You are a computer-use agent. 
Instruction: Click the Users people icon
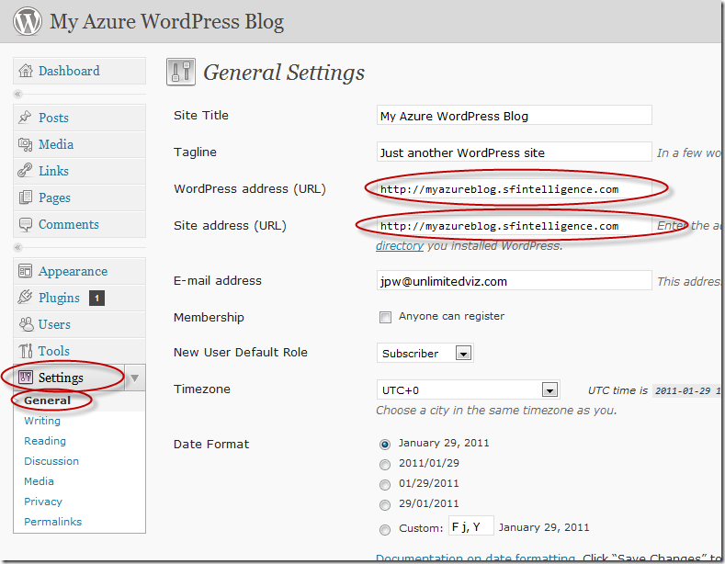(x=27, y=324)
